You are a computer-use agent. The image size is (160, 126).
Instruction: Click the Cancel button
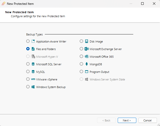click(x=148, y=120)
